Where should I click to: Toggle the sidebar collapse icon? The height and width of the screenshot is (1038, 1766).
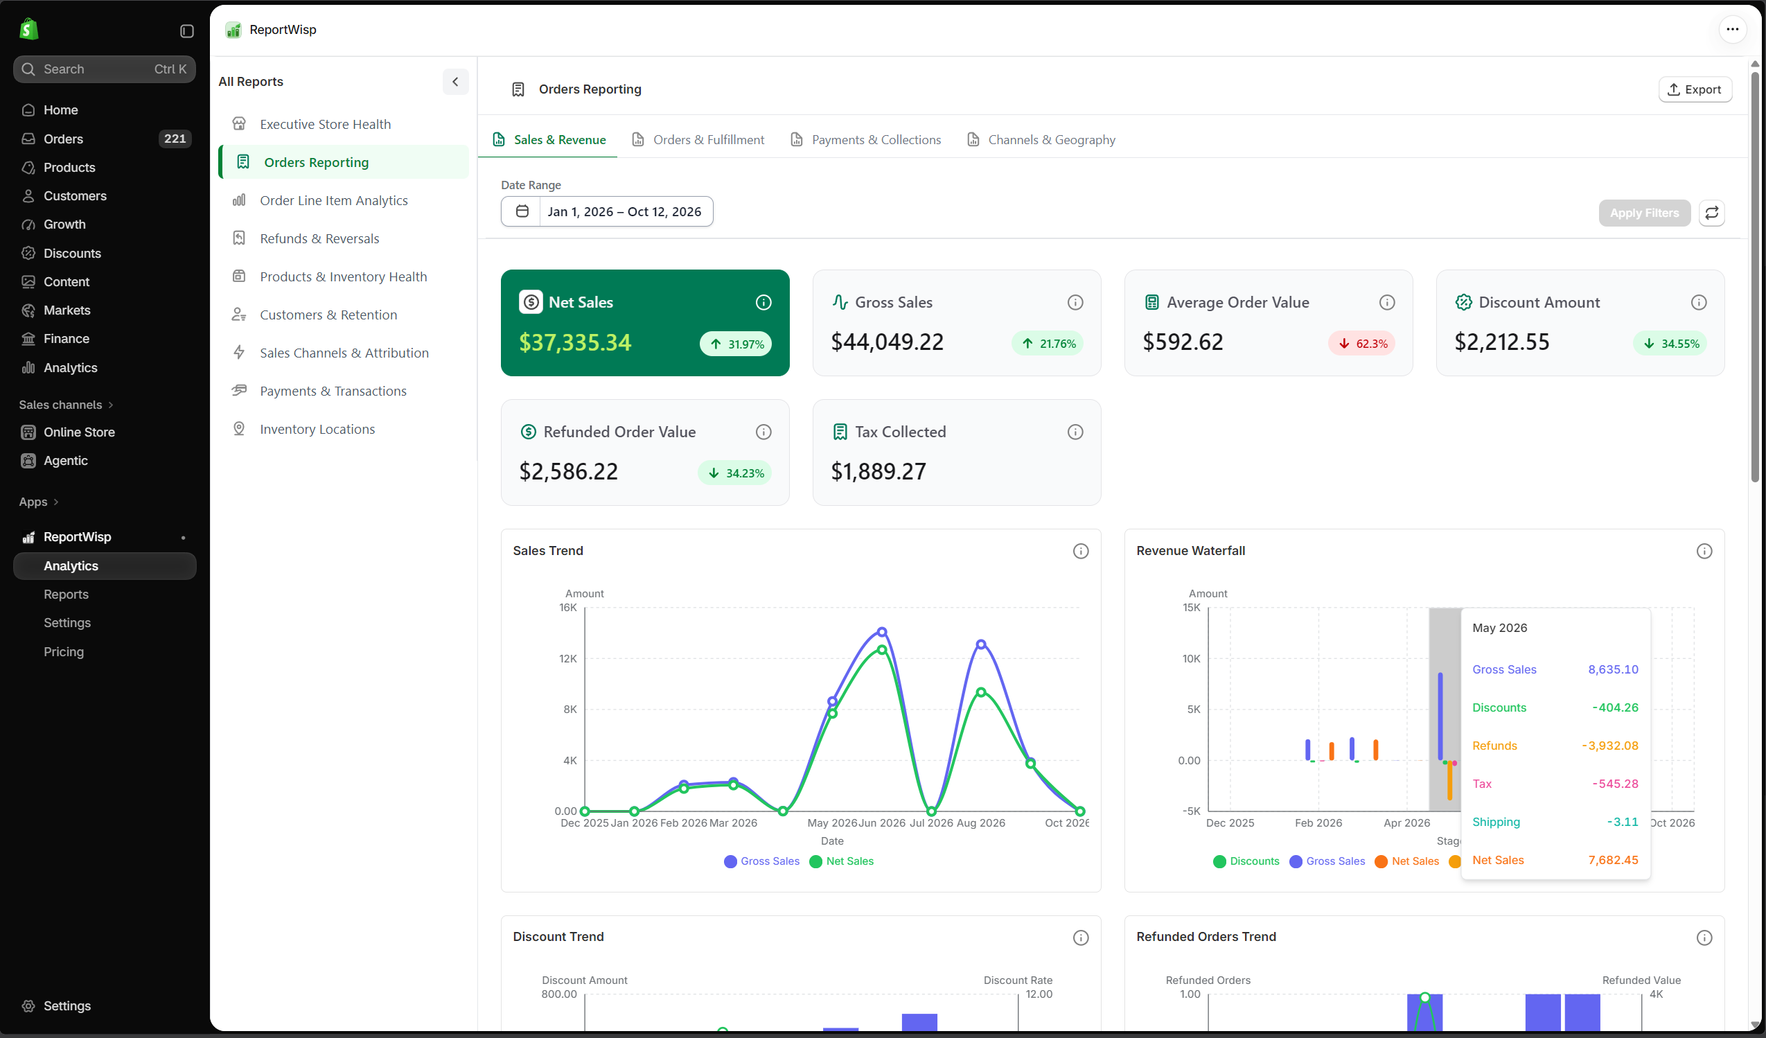pyautogui.click(x=186, y=31)
